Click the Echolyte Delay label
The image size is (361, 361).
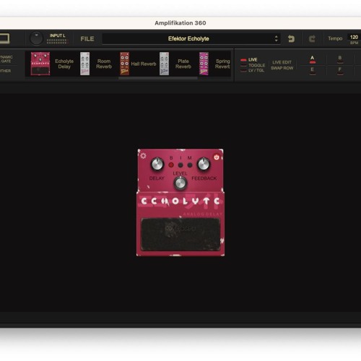pos(64,64)
